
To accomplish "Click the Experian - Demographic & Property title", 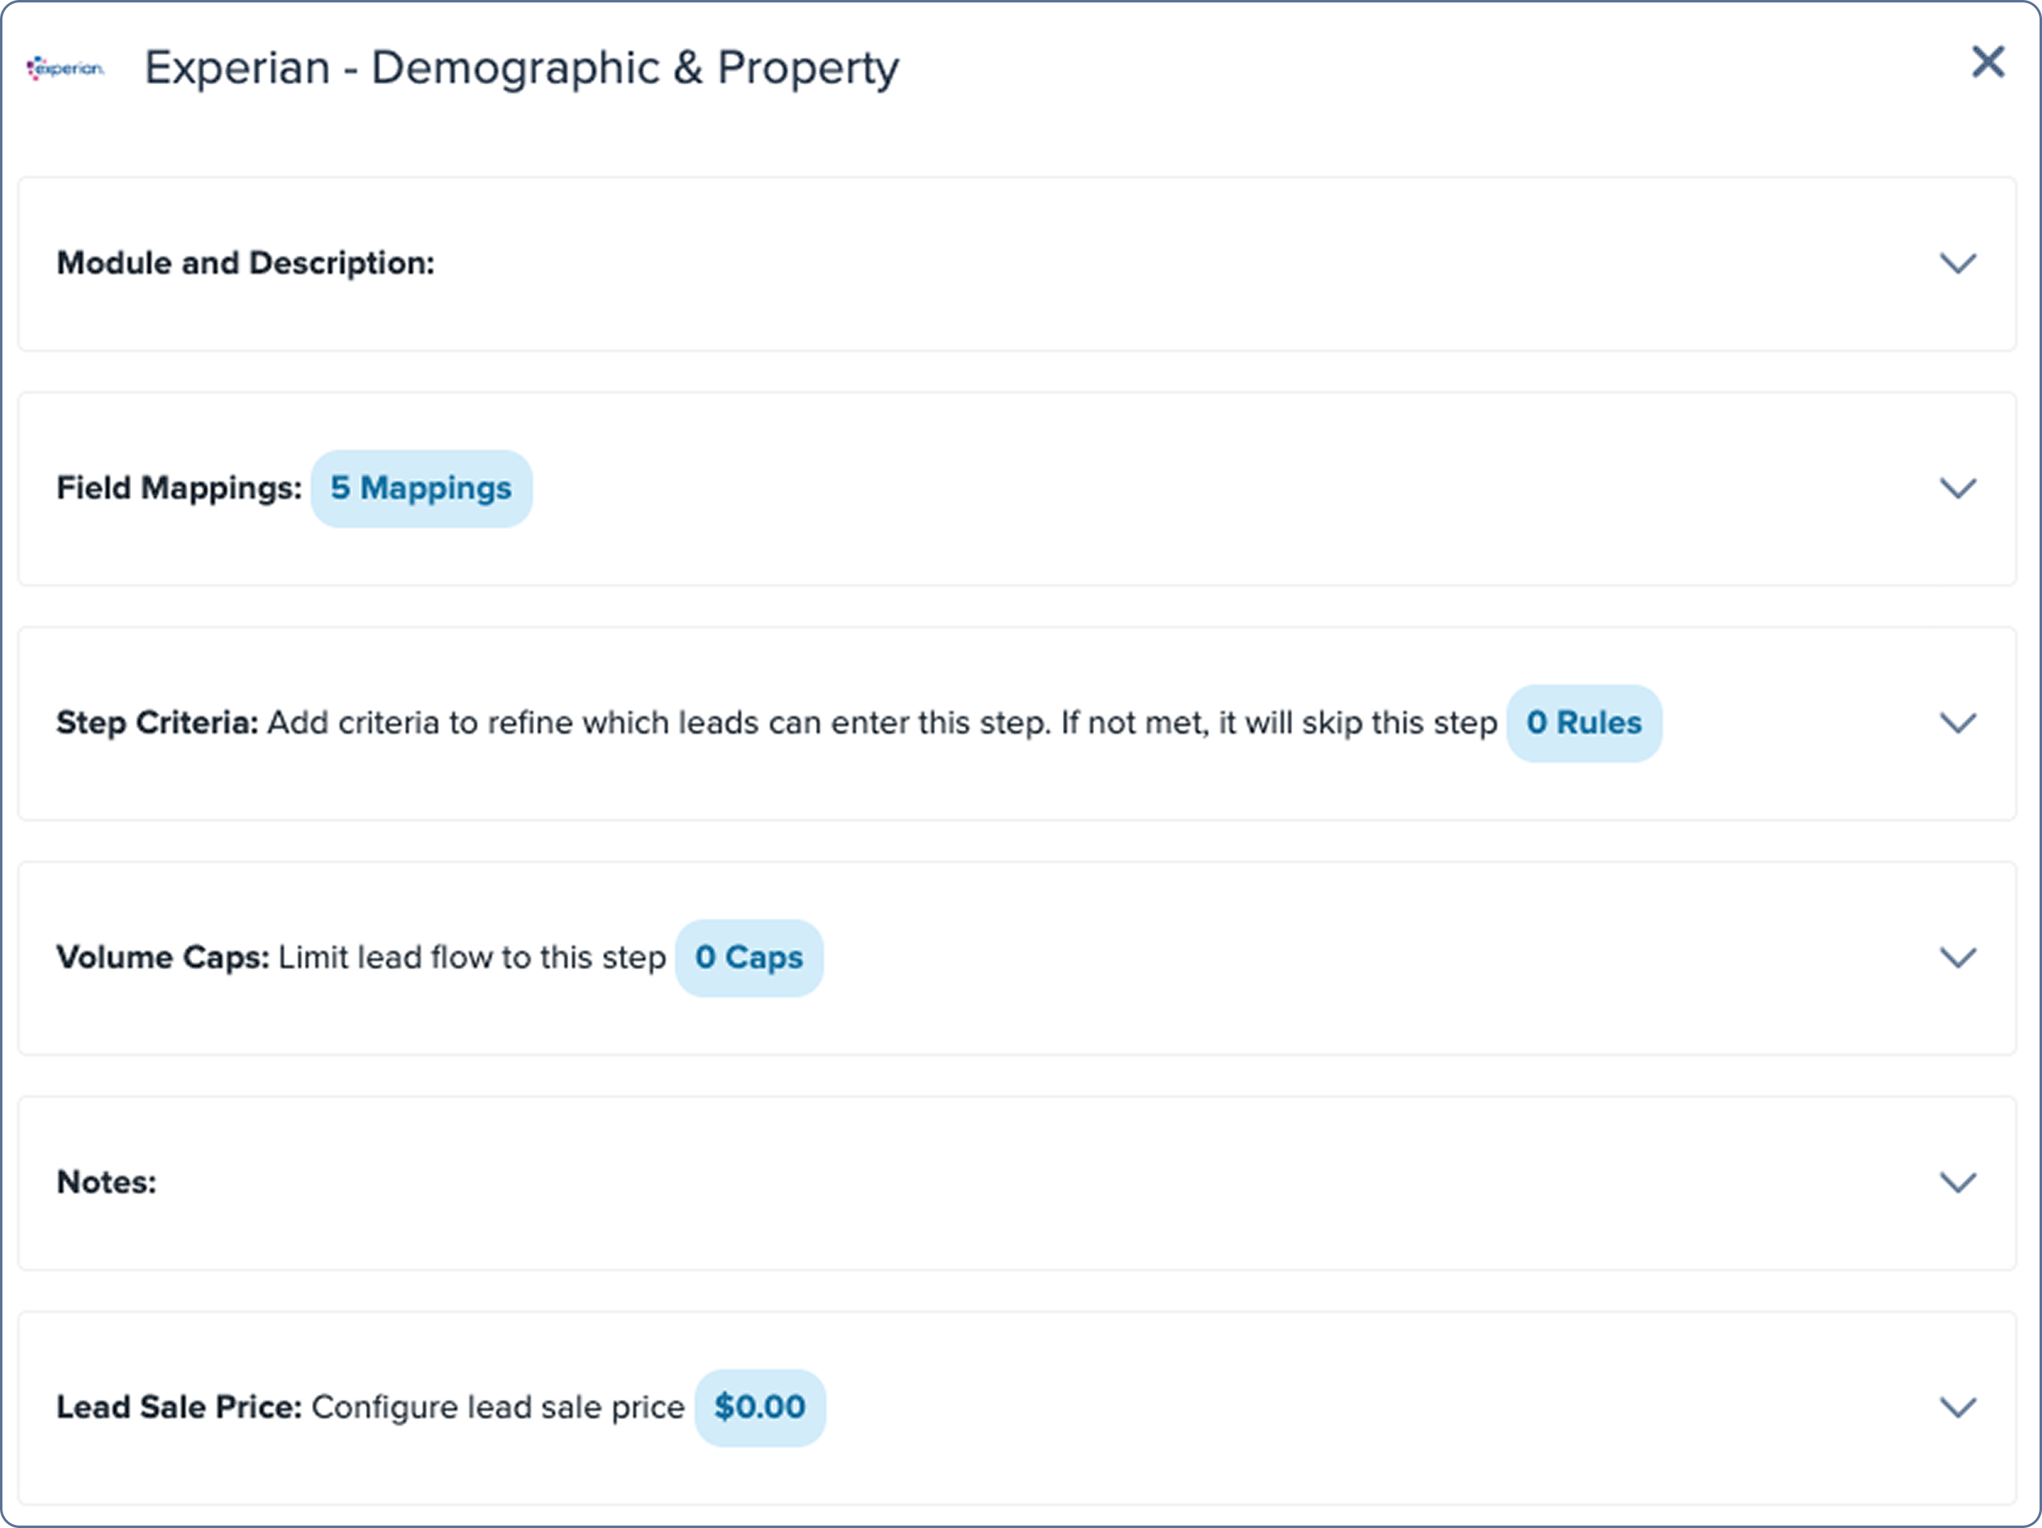I will 522,68.
